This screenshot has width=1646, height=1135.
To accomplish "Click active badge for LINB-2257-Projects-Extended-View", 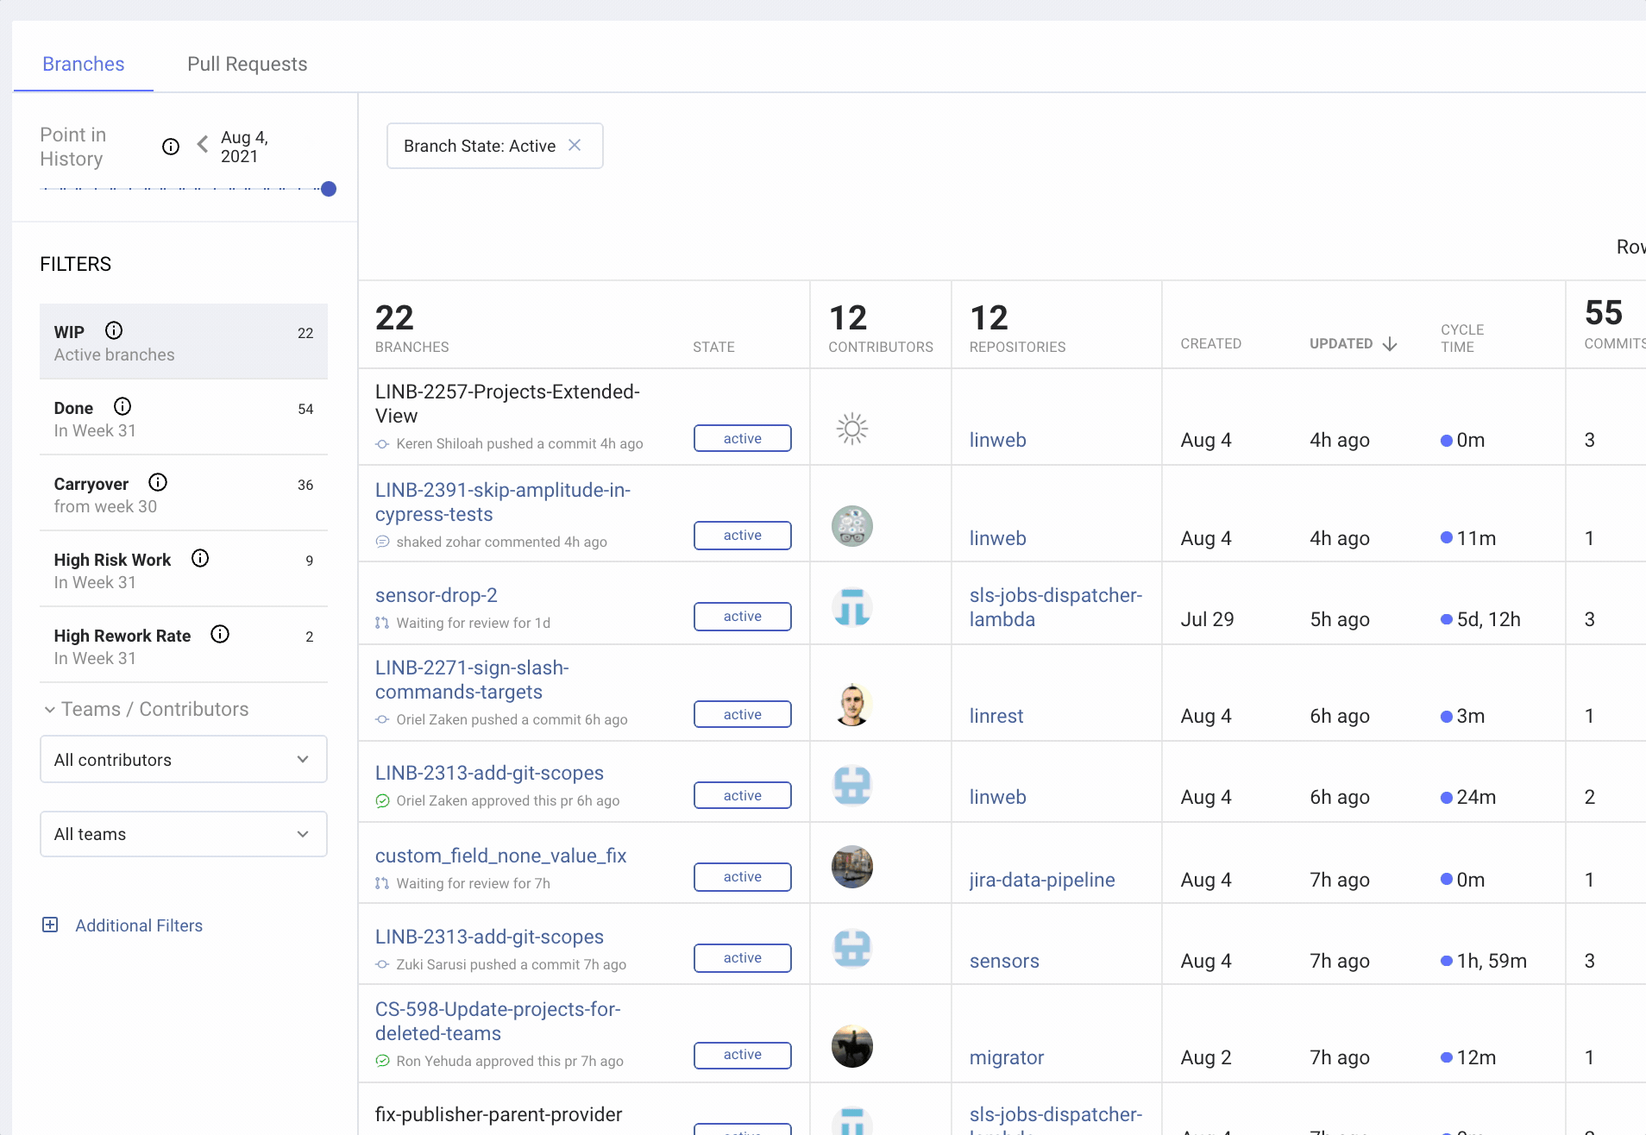I will point(743,438).
